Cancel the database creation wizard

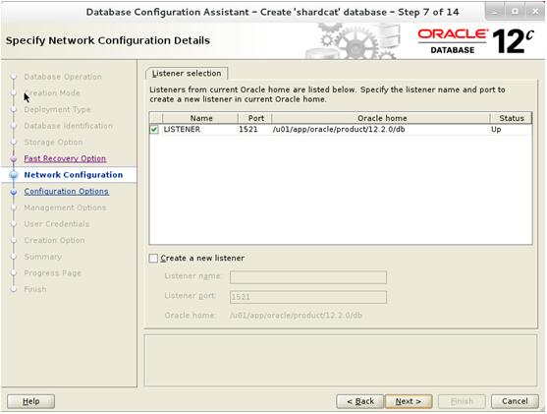(515, 401)
